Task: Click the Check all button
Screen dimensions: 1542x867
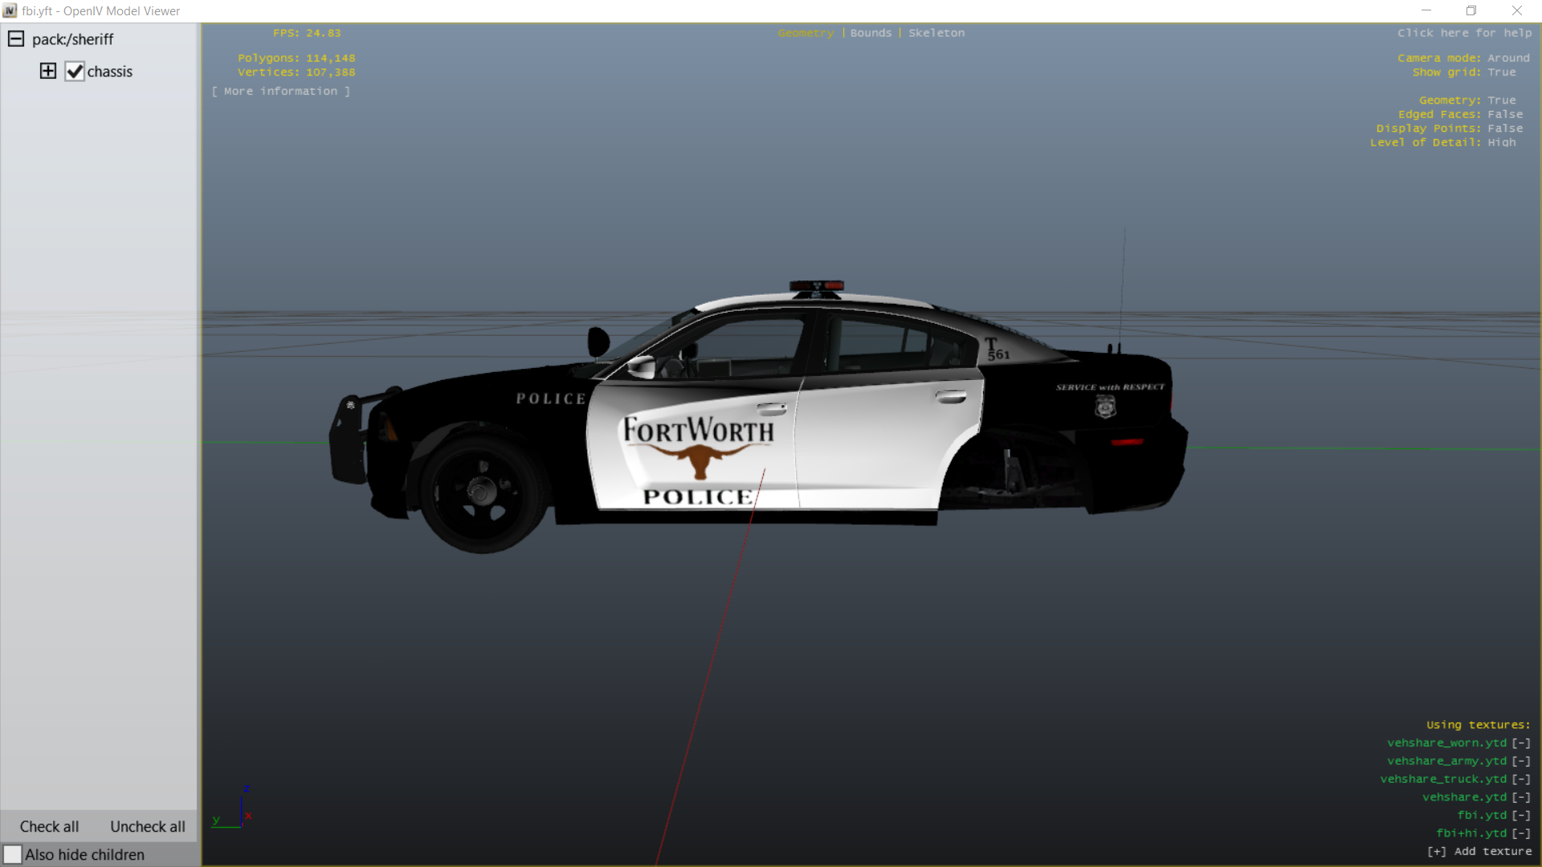Action: [x=49, y=826]
